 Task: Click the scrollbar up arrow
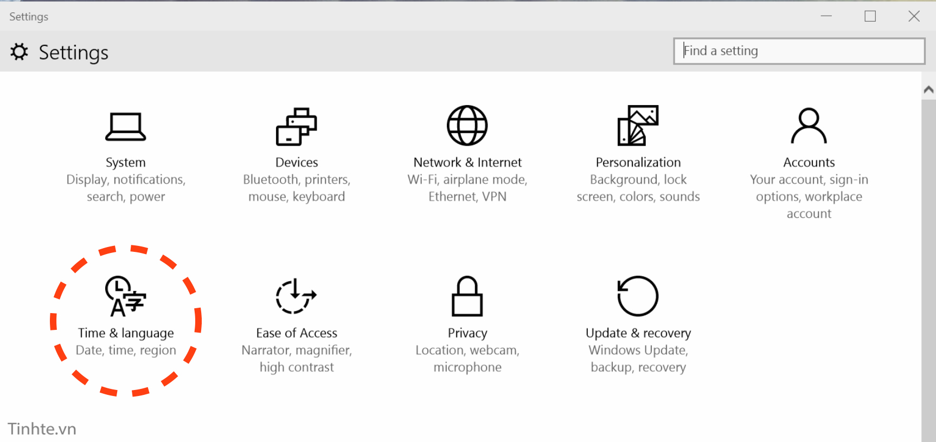[928, 89]
